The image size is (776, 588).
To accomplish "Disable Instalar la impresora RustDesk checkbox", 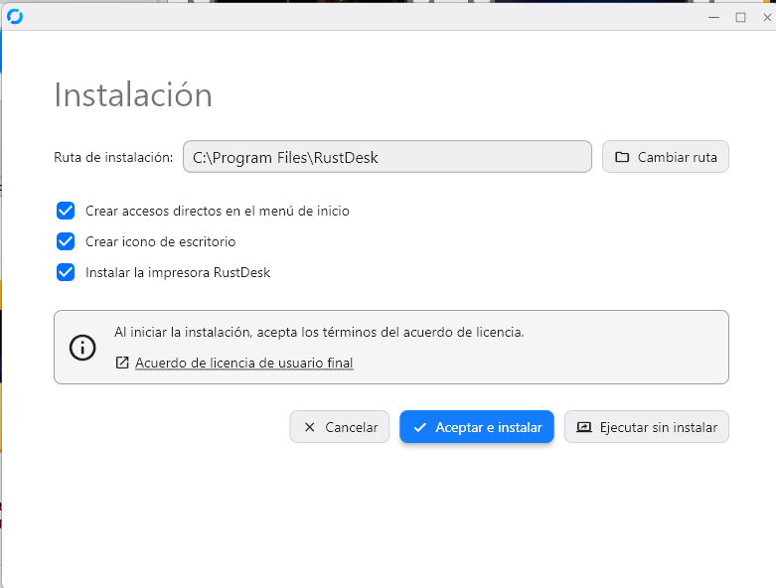I will pyautogui.click(x=67, y=272).
